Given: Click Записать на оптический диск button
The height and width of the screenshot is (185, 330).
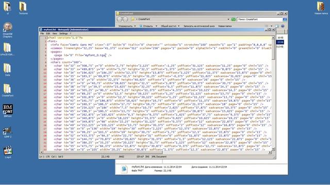Looking at the screenshot, I should click(199, 26).
